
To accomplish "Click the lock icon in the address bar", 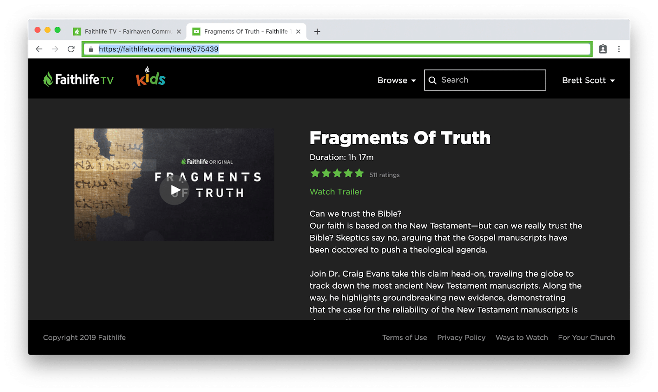I will click(91, 49).
